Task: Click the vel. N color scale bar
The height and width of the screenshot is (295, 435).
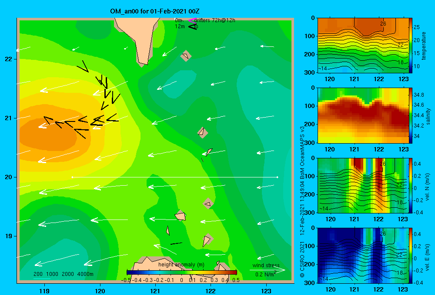Action: coord(411,185)
